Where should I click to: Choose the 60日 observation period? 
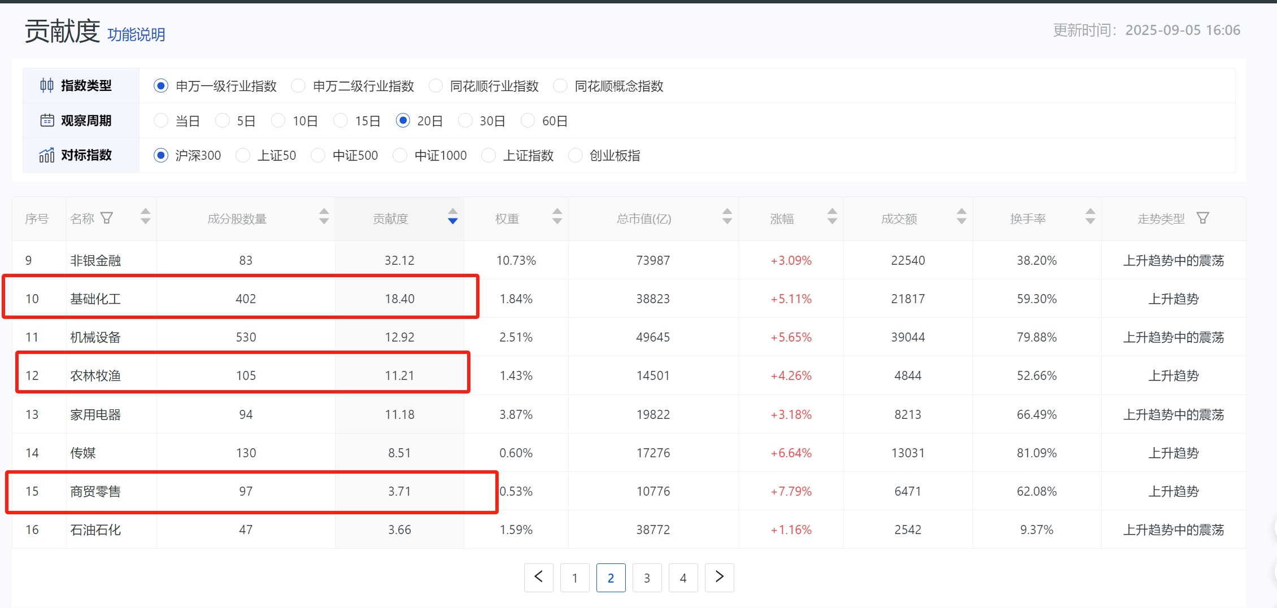tap(528, 121)
